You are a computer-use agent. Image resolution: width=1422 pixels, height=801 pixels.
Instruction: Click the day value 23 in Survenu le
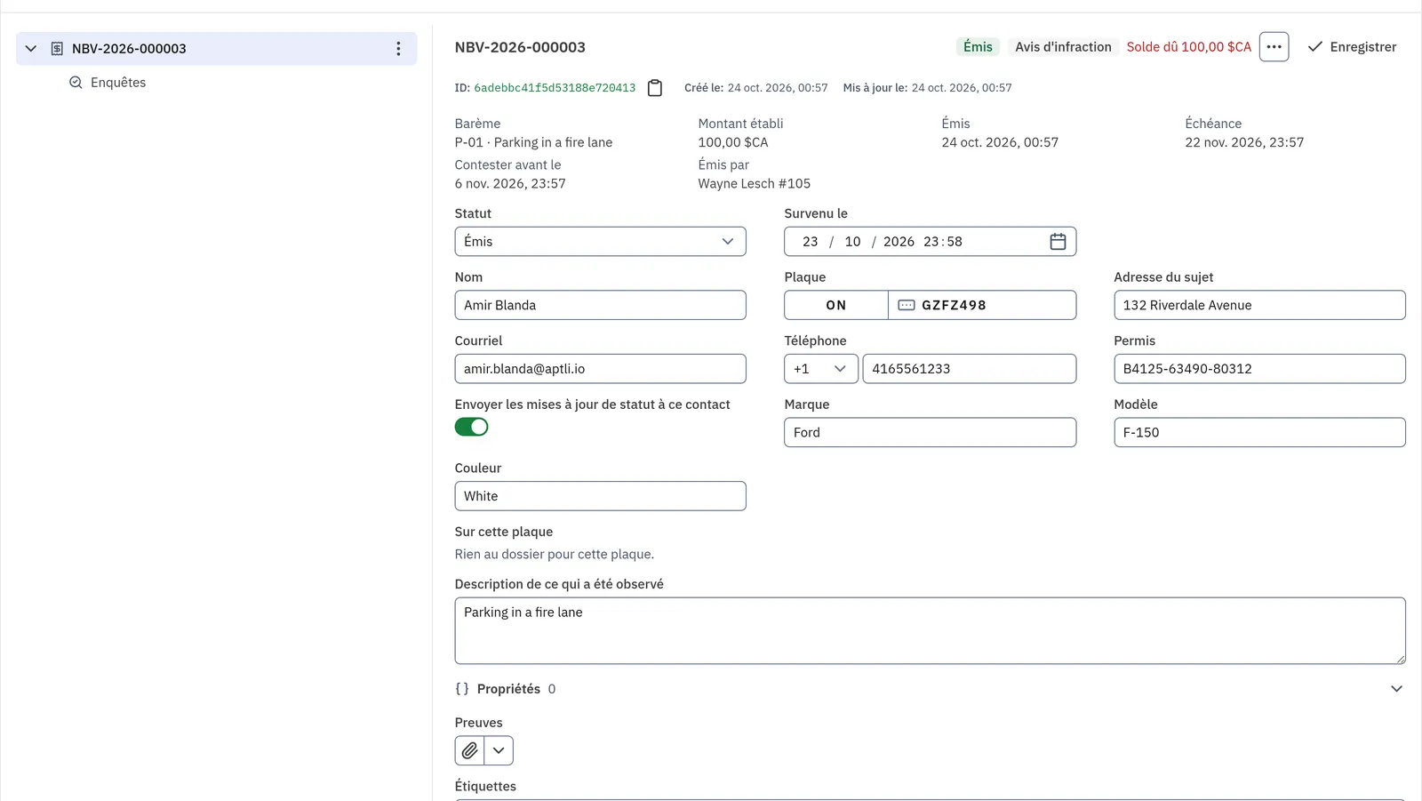point(810,242)
